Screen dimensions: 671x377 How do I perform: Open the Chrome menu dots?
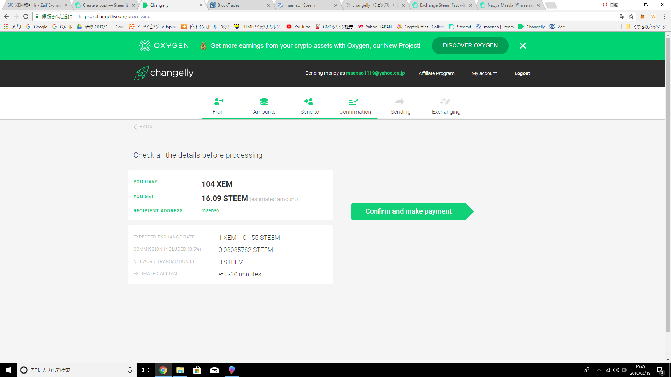[665, 16]
